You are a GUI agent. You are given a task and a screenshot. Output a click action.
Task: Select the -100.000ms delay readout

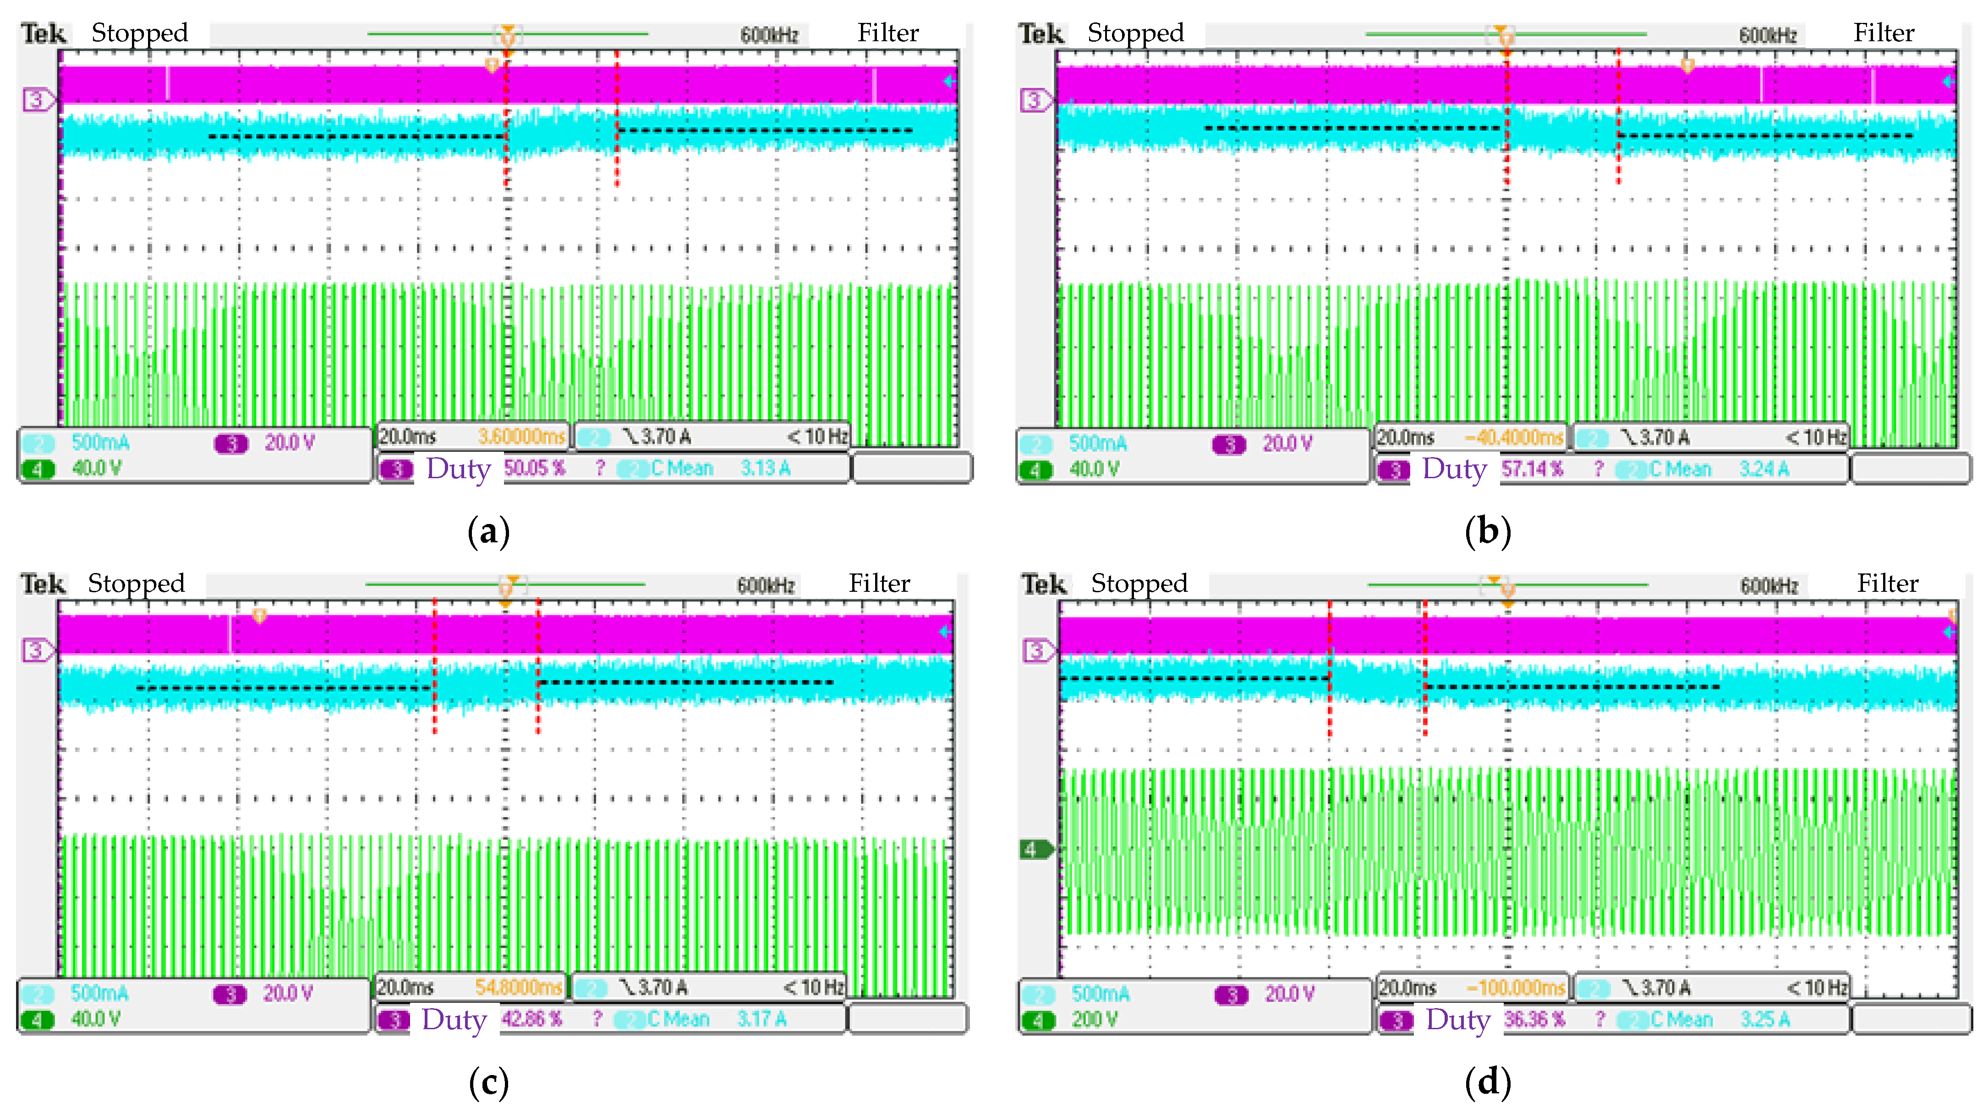(x=1517, y=988)
